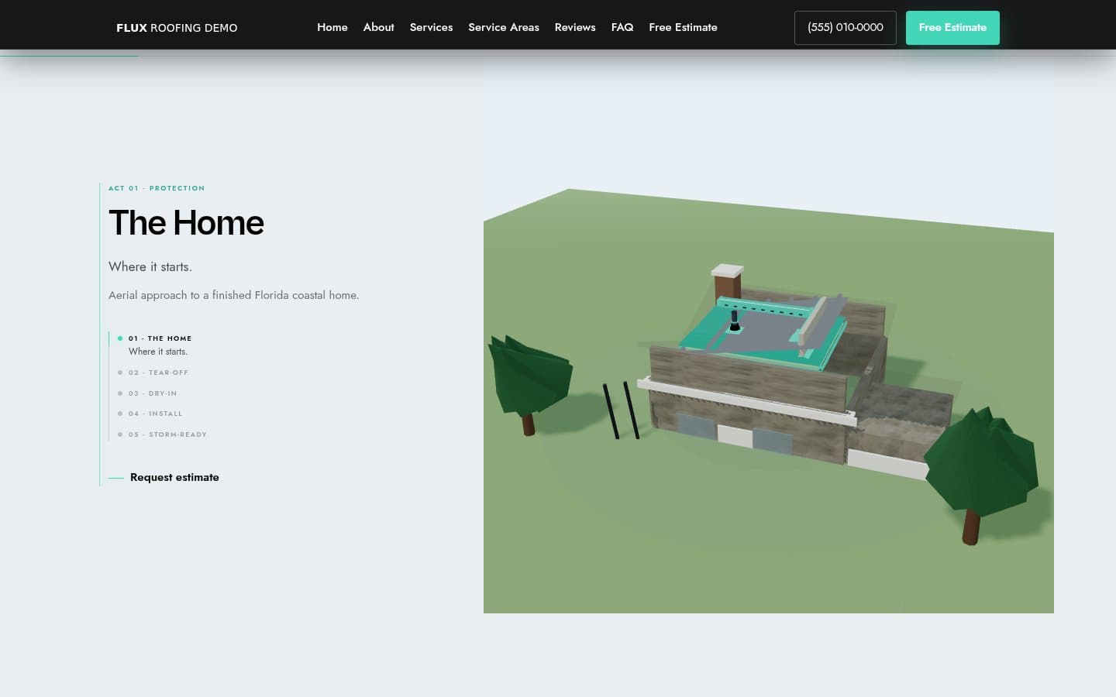Viewport: 1116px width, 697px height.
Task: Open the FAQ nav link
Action: tap(622, 27)
